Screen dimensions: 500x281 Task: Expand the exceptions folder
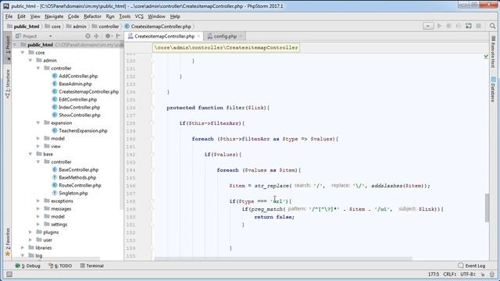tap(38, 201)
